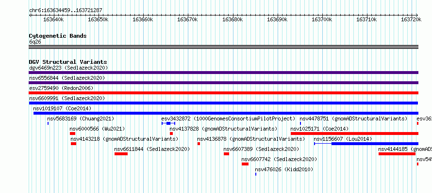This screenshot has height=193, width=432.
Task: Click the dgv6469n223 (Sedlazeck2020) variant label
Action: click(x=68, y=68)
